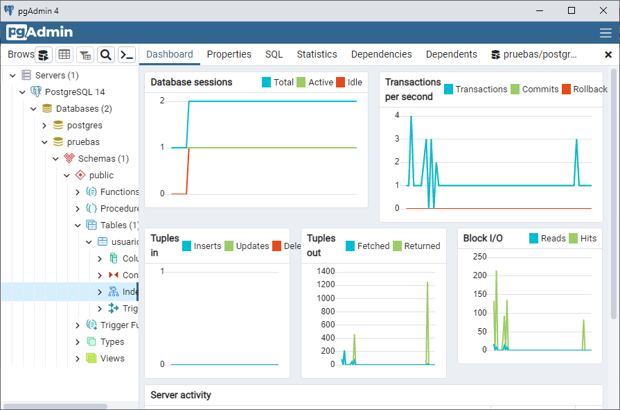Launch the PSQL Tool terminal icon

pyautogui.click(x=126, y=55)
